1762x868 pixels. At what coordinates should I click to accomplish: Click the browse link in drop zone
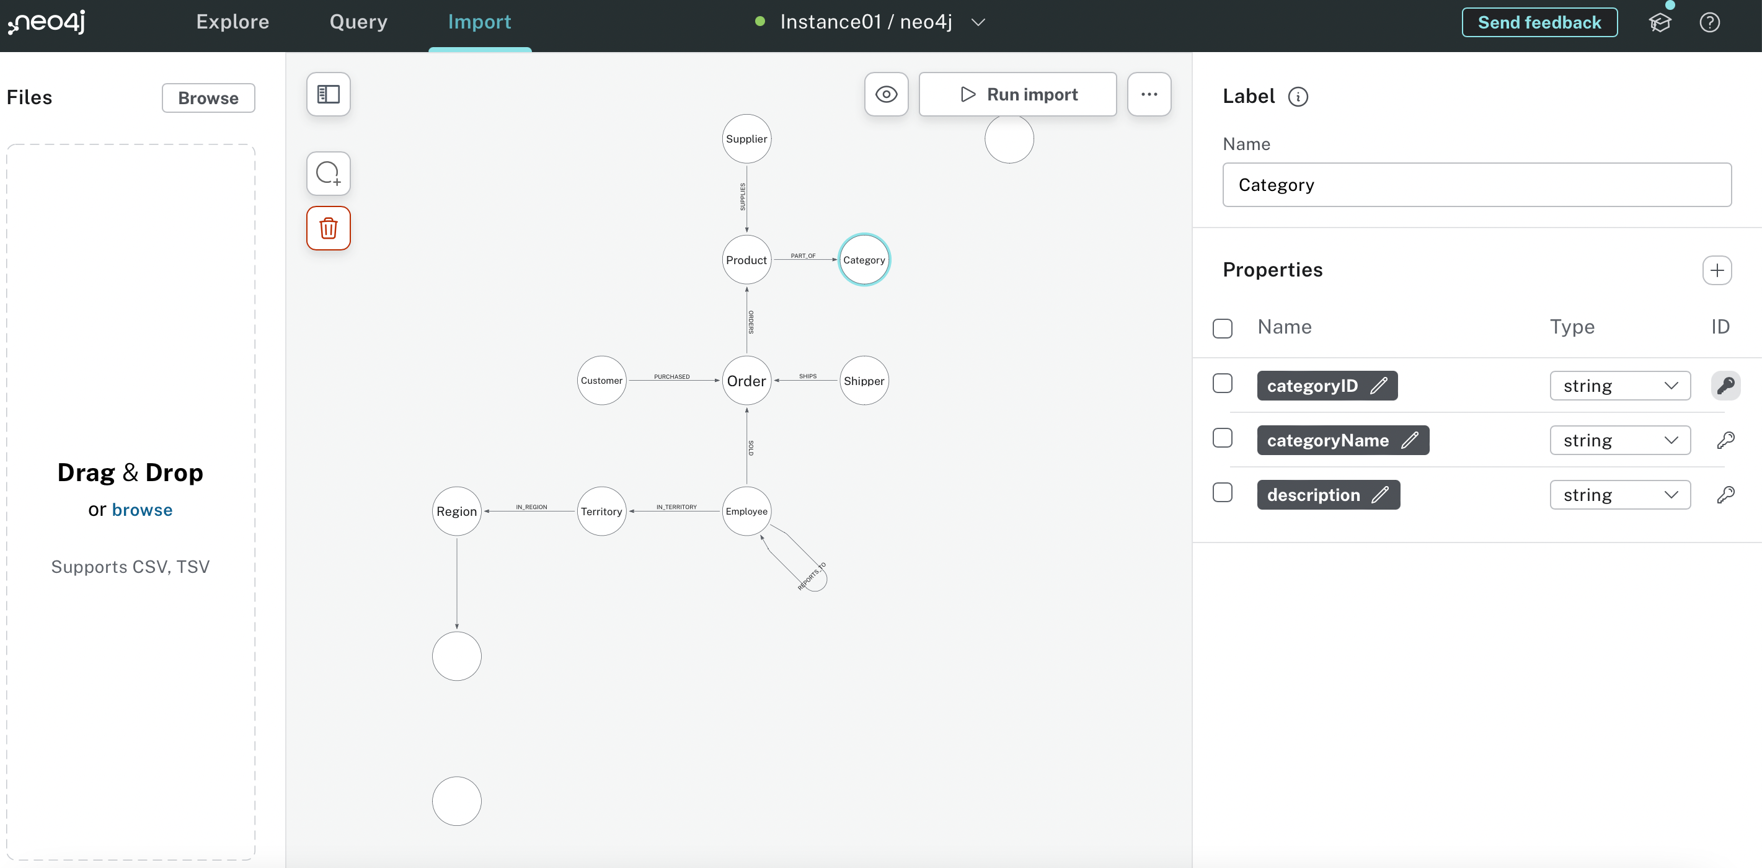coord(142,510)
